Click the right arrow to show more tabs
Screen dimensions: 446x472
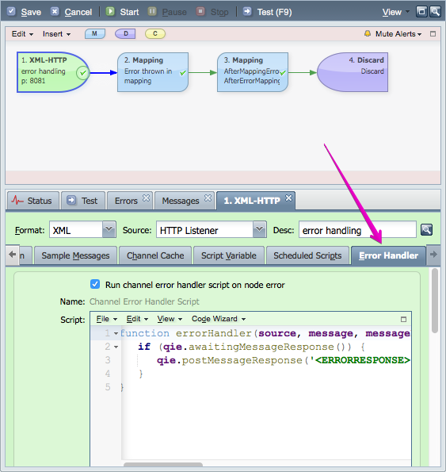(433, 255)
